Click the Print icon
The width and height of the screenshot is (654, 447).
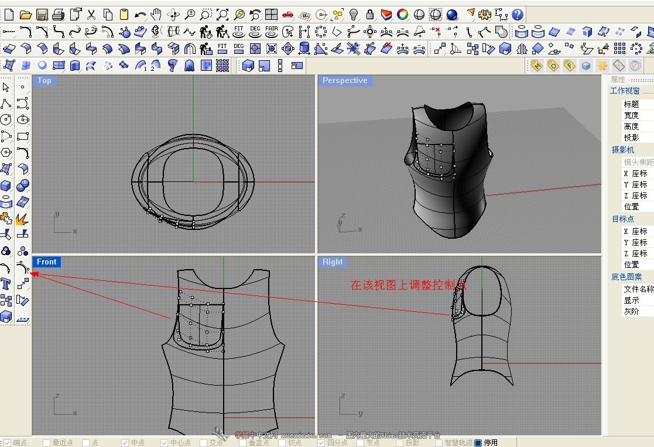(58, 15)
